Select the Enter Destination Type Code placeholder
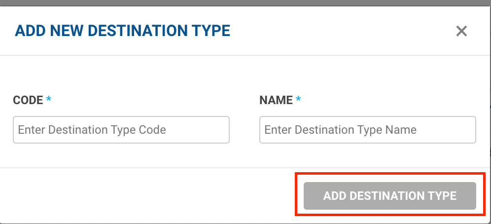This screenshot has width=491, height=224. (x=92, y=130)
